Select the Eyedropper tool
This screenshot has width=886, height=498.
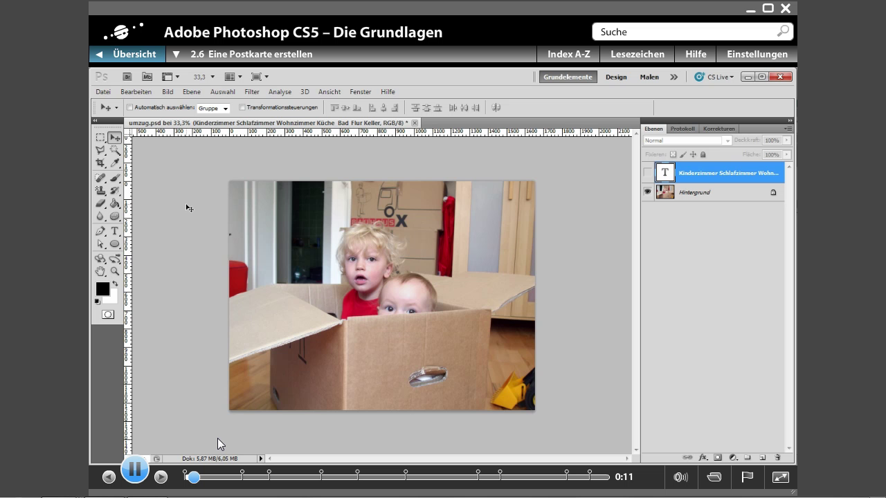click(x=115, y=163)
